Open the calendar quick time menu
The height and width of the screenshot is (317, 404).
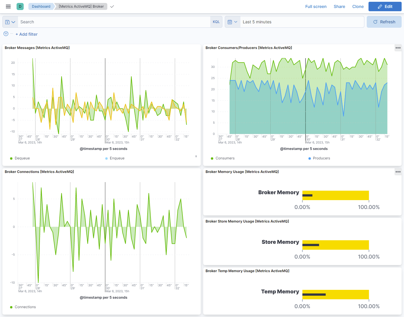pos(232,22)
